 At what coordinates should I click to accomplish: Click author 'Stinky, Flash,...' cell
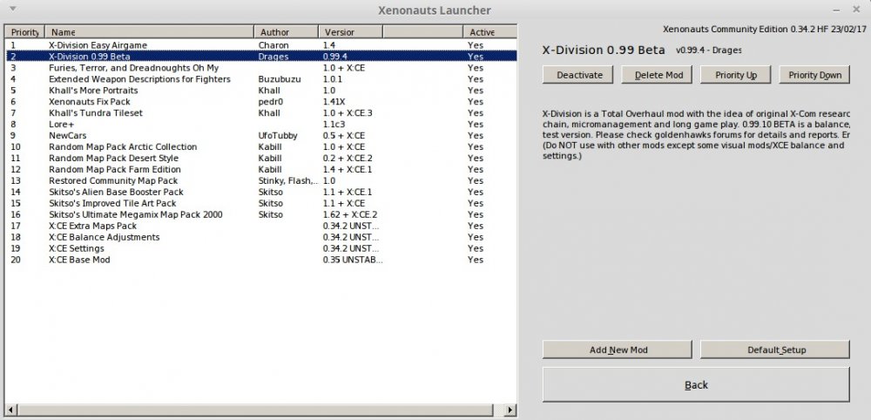point(287,180)
